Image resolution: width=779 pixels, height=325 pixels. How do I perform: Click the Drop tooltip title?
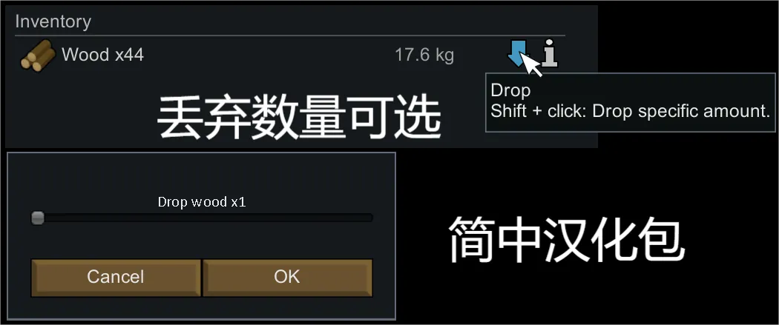tap(510, 91)
